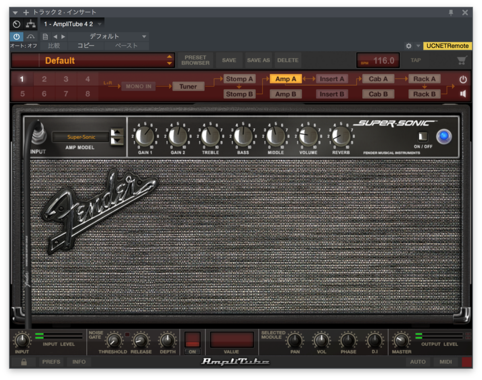Open the PRESET BROWSER
Image resolution: width=482 pixels, height=380 pixels.
pos(195,60)
